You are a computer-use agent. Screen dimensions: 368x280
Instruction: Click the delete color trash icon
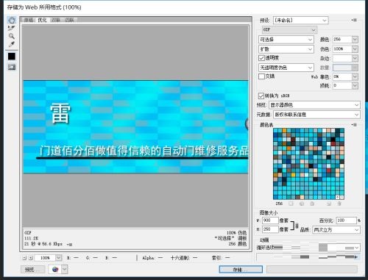tap(339, 204)
